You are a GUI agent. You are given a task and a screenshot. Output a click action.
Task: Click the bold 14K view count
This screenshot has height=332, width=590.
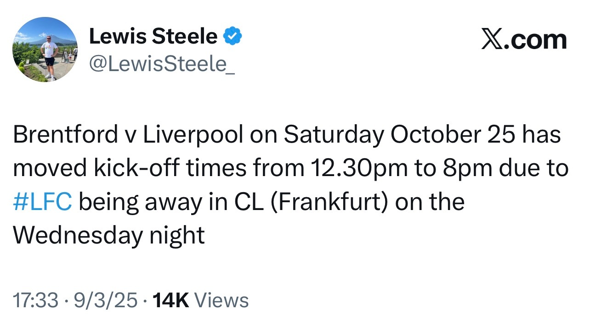(x=170, y=300)
